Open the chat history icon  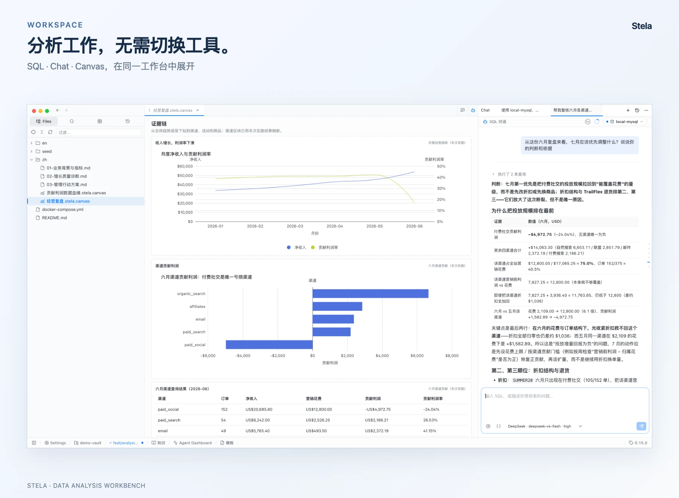pos(637,110)
